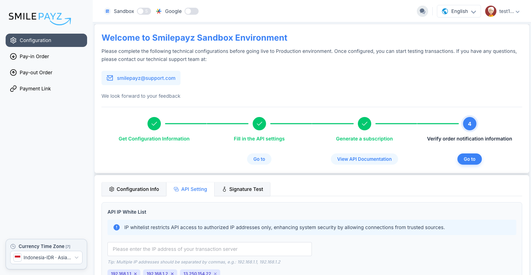The image size is (531, 275).
Task: Switch to the Configuration Info tab
Action: 134,189
